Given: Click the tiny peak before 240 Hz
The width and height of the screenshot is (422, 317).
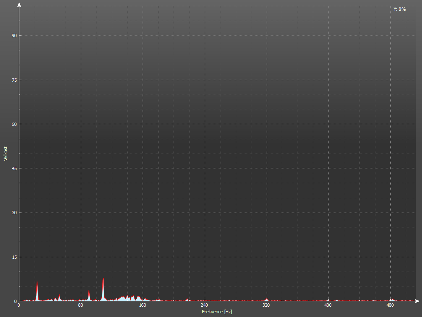Looking at the screenshot, I should click(187, 300).
